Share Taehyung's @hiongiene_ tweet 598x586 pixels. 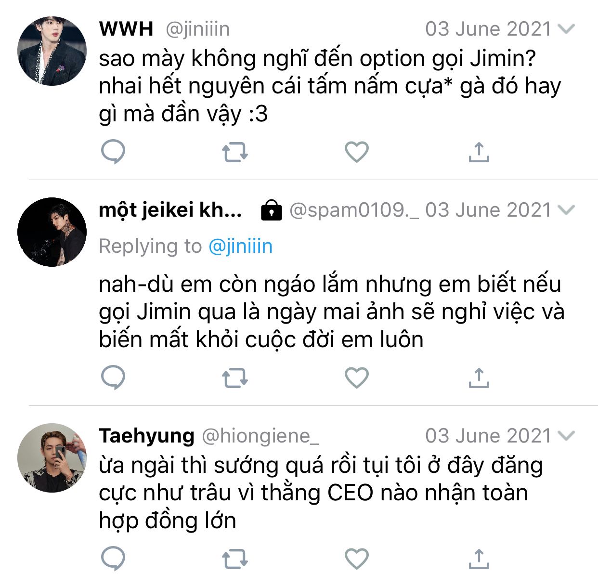point(479,559)
